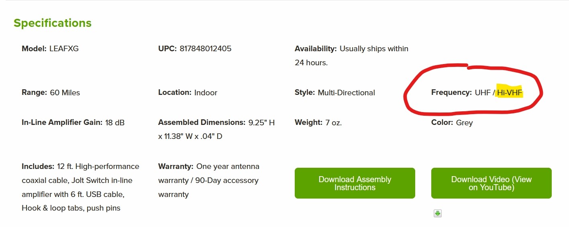Click Download Video (View on YouTube) button
The width and height of the screenshot is (569, 227).
pos(491,183)
